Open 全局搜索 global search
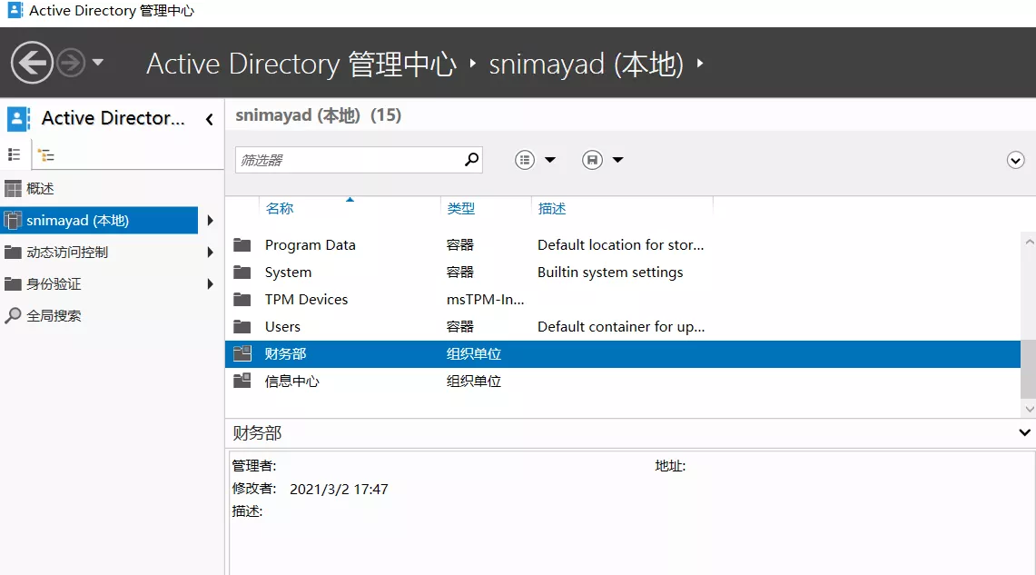 (x=53, y=316)
